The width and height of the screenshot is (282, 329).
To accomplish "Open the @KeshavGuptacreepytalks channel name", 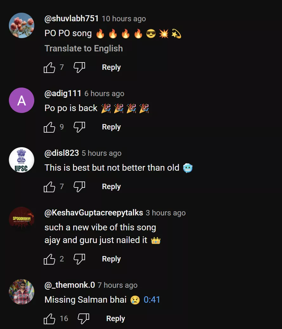I will pos(94,213).
